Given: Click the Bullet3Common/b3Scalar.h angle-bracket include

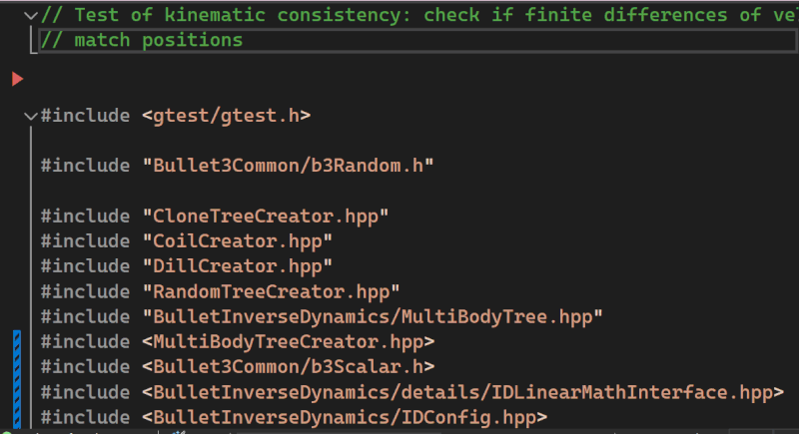Looking at the screenshot, I should 288,367.
